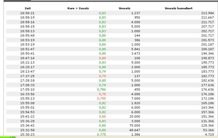218x138 pixels.
Task: Click the time 17:08:33
Action: tap(27, 85)
